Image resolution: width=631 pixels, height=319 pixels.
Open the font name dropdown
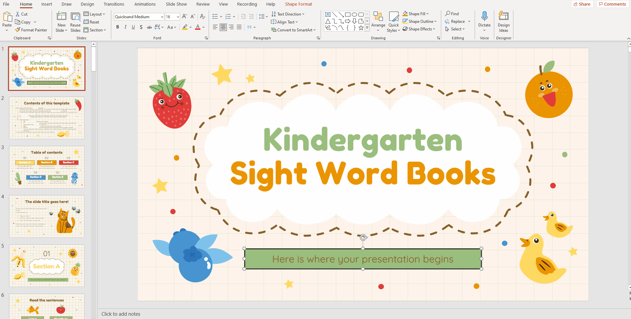(162, 17)
